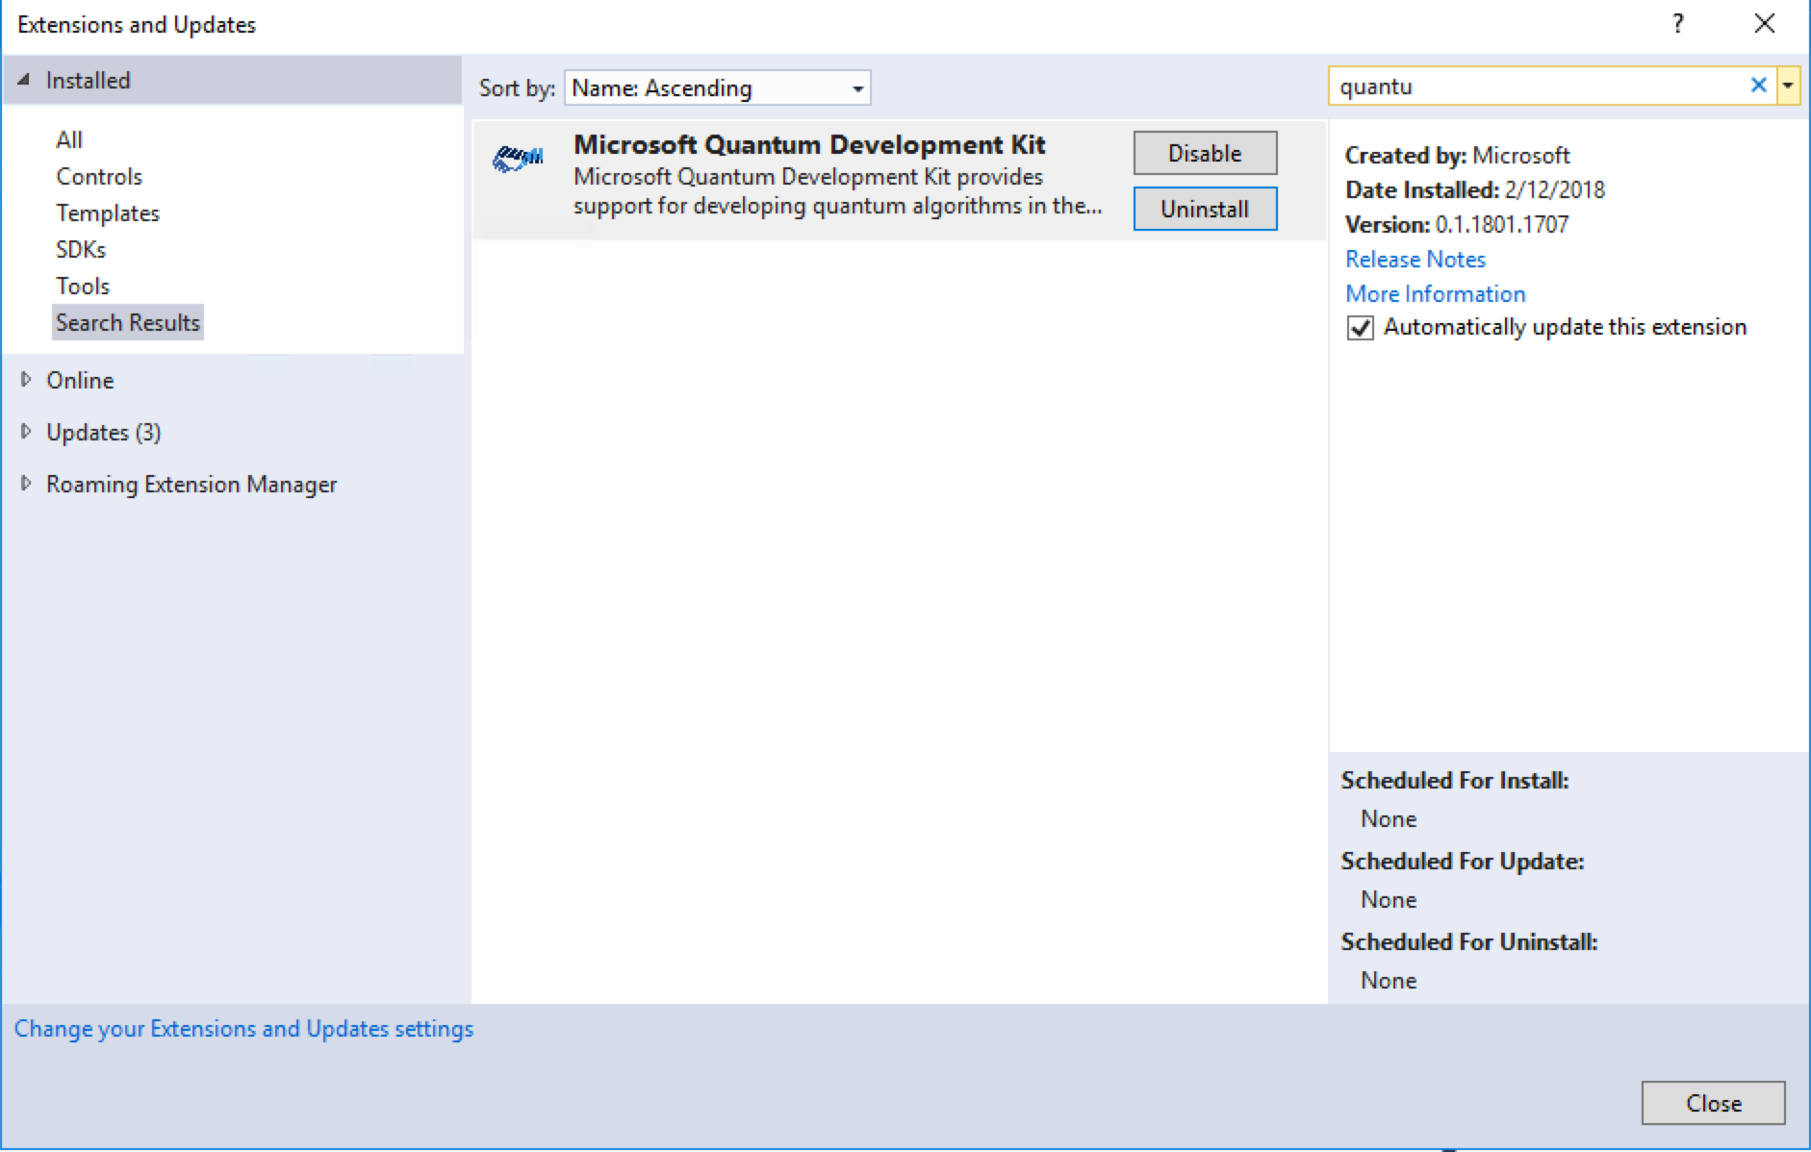This screenshot has height=1152, width=1811.
Task: Click the Date Installed 2/12/2018 text
Action: [x=1475, y=189]
